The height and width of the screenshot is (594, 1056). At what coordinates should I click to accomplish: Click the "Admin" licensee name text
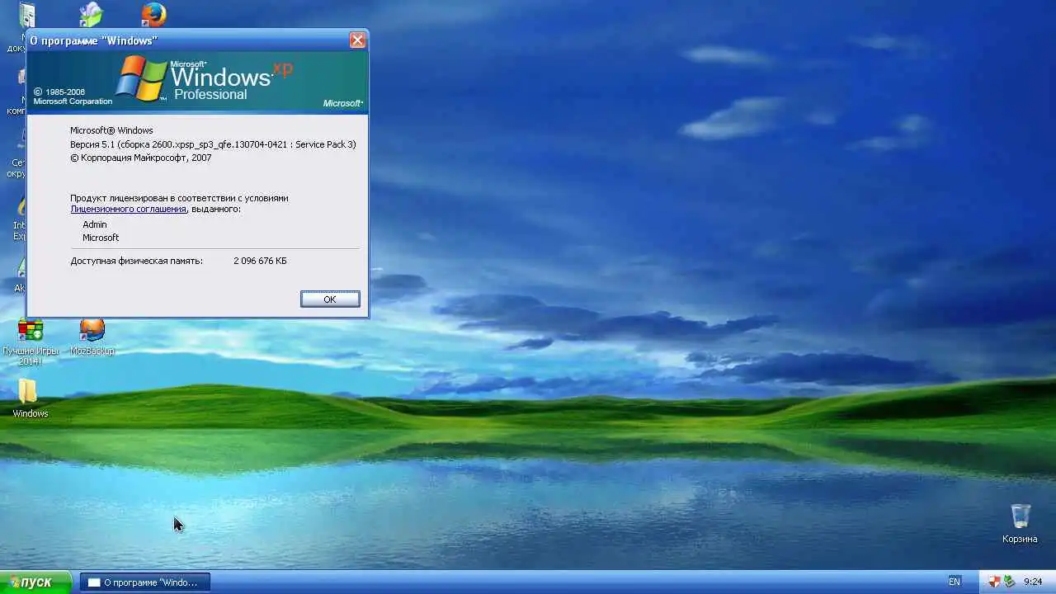(x=95, y=224)
